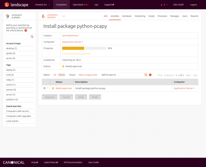Click the Needs approval status icon in table row
The image size is (206, 167).
click(x=53, y=88)
